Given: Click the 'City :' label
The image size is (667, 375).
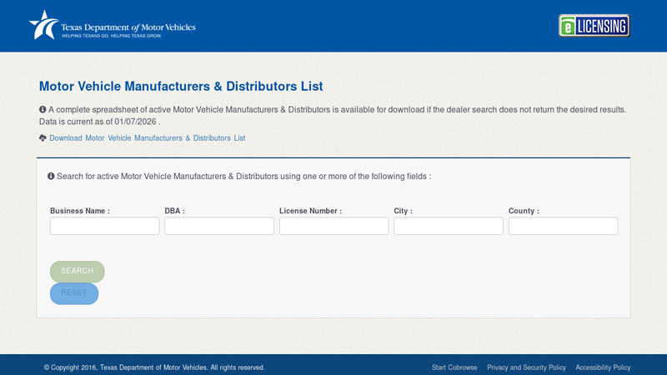Looking at the screenshot, I should pos(404,211).
